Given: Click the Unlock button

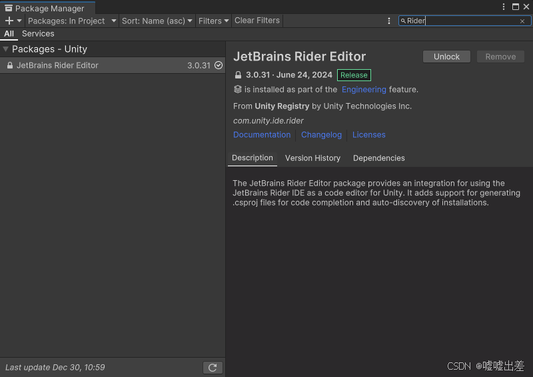Looking at the screenshot, I should coord(446,57).
